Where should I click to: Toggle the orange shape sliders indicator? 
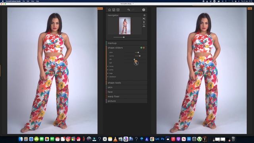pyautogui.click(x=144, y=48)
